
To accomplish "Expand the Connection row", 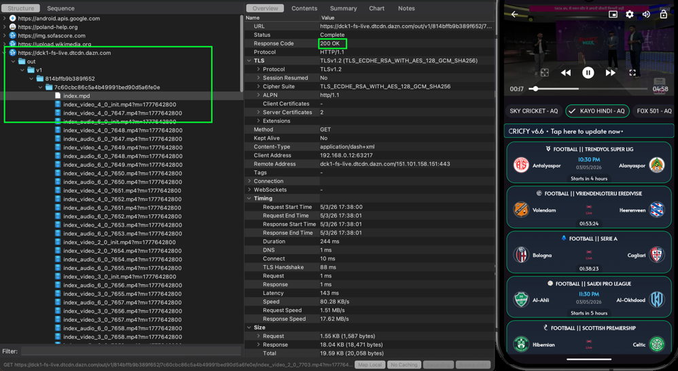I will tap(249, 181).
